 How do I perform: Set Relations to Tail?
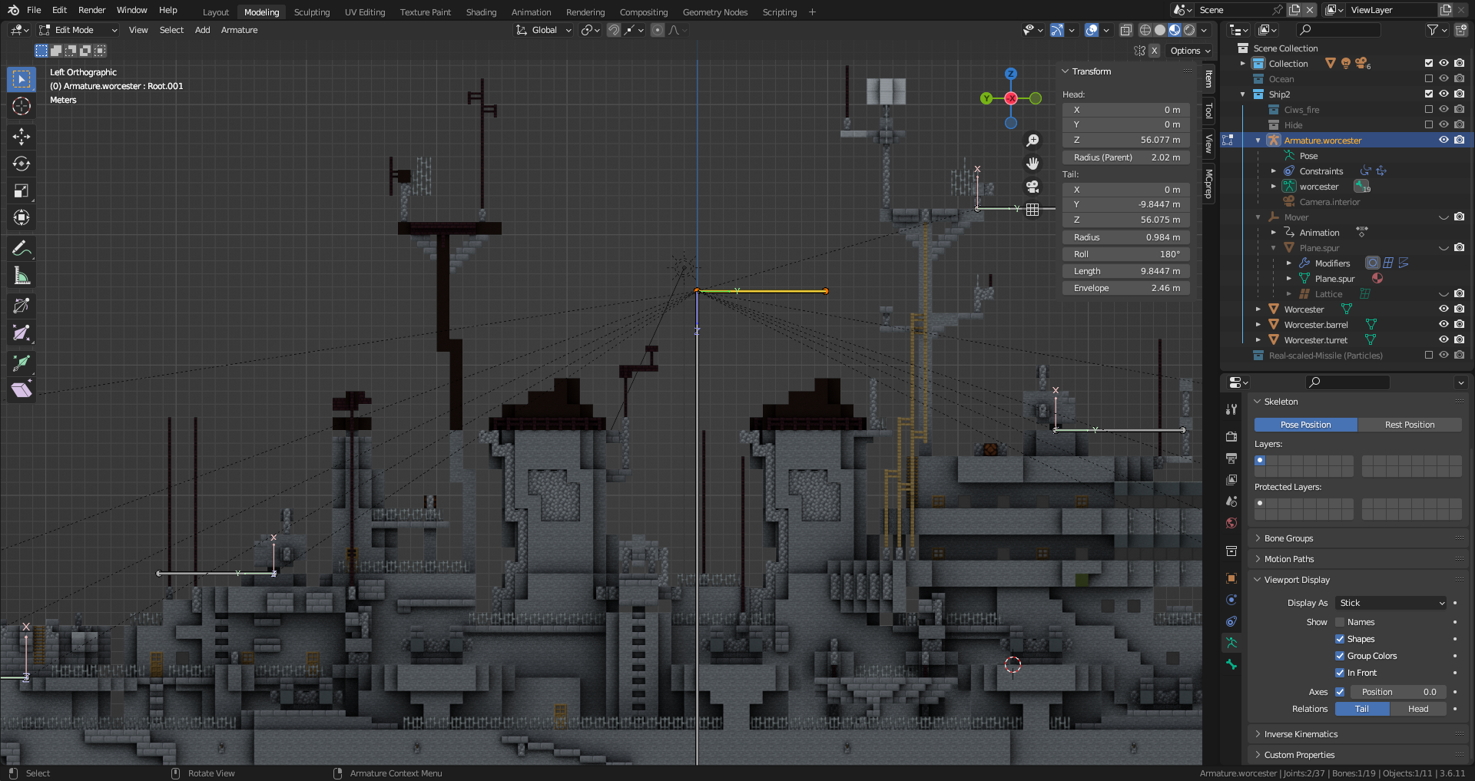pyautogui.click(x=1362, y=709)
